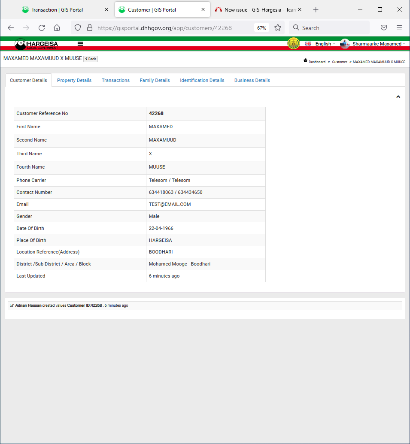The image size is (410, 444).
Task: Open a new browser tab
Action: (316, 9)
